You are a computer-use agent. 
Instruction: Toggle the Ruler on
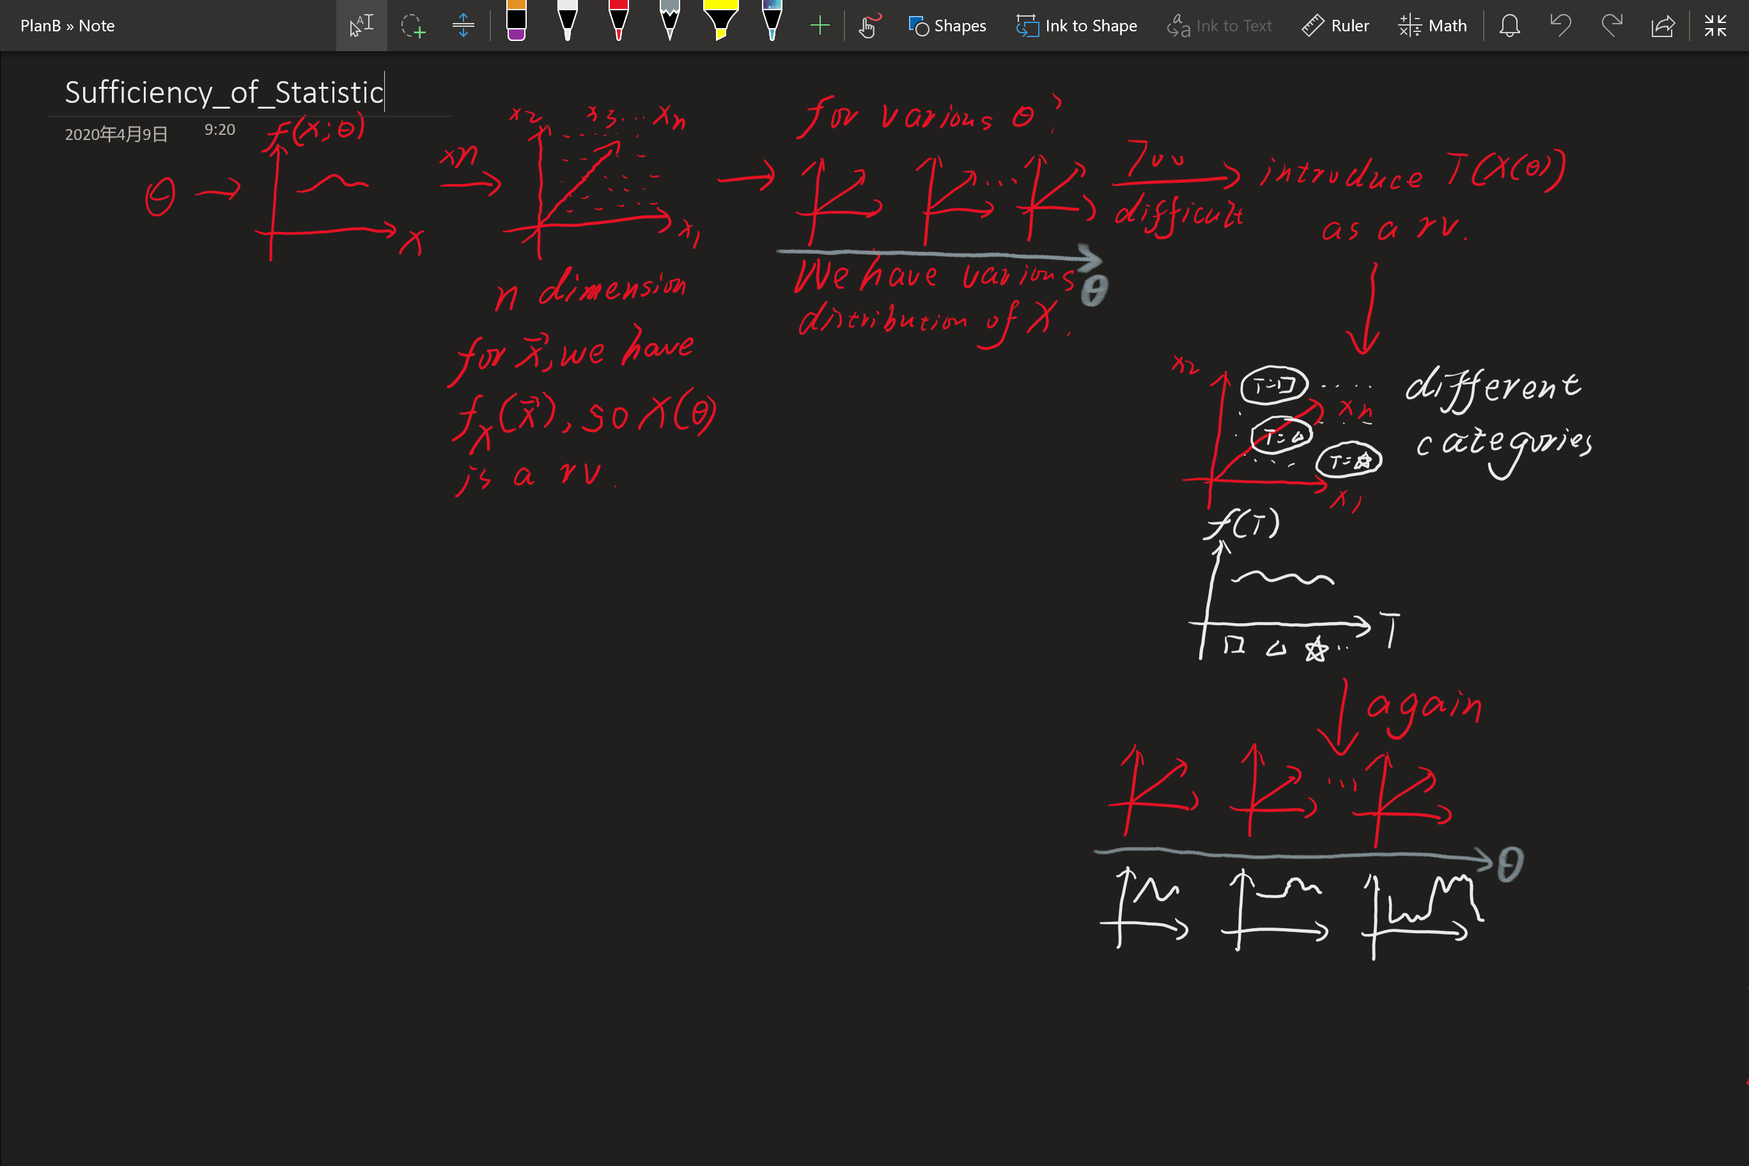point(1335,24)
